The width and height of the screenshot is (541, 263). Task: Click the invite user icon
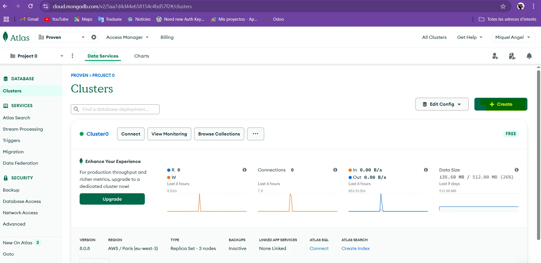[x=495, y=56]
